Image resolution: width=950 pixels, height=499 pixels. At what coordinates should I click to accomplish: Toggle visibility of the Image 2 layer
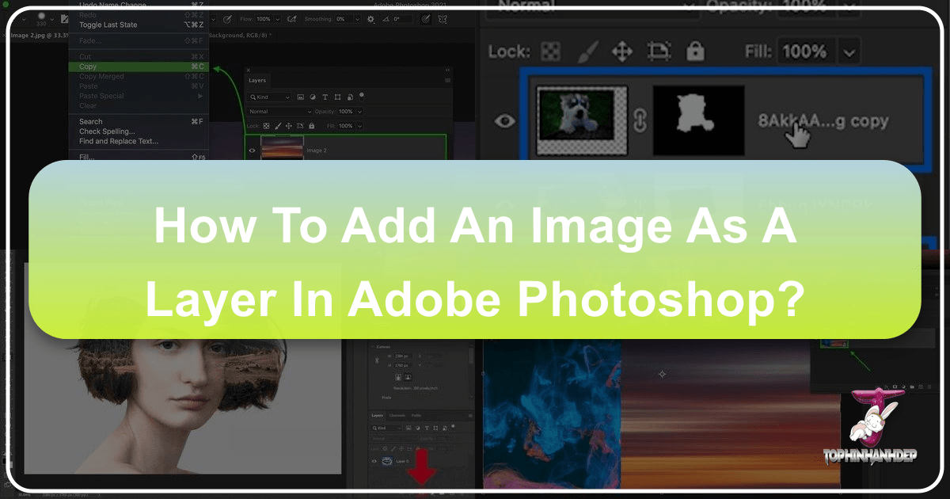pyautogui.click(x=253, y=150)
